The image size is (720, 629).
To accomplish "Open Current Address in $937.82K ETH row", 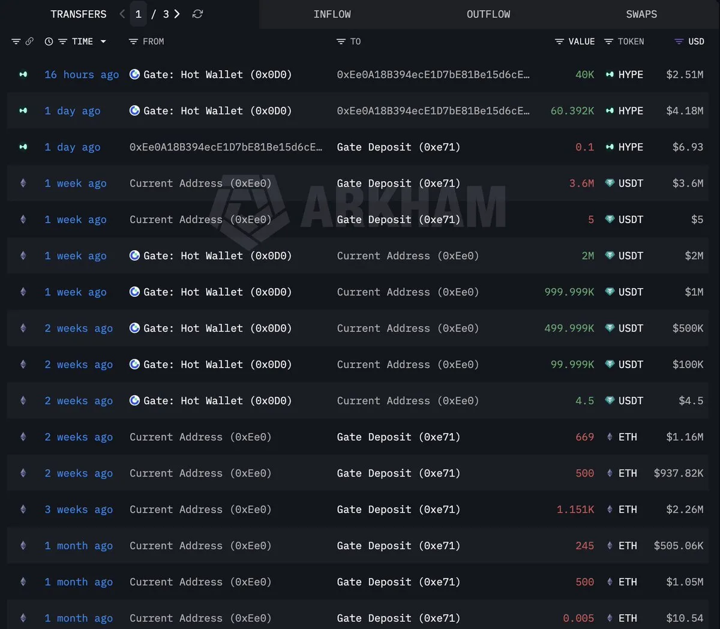I will (200, 473).
